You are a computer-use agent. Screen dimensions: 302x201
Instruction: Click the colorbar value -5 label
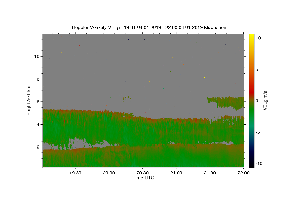tap(258, 132)
